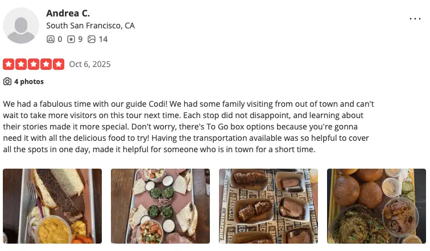Viewport: 430px width, 251px height.
Task: Click the review text paragraph
Action: point(188,127)
